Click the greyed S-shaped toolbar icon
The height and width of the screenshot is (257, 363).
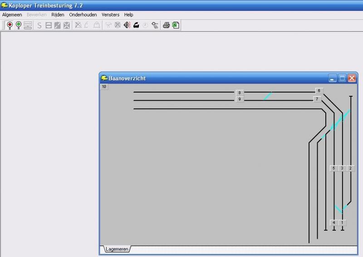click(39, 25)
